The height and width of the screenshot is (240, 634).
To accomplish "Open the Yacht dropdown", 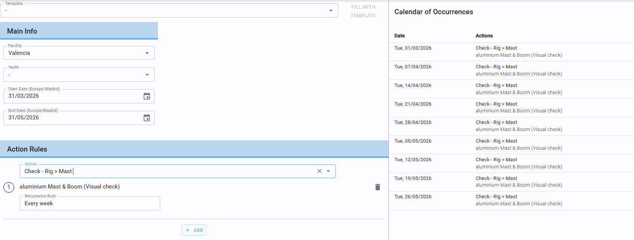I will [147, 75].
